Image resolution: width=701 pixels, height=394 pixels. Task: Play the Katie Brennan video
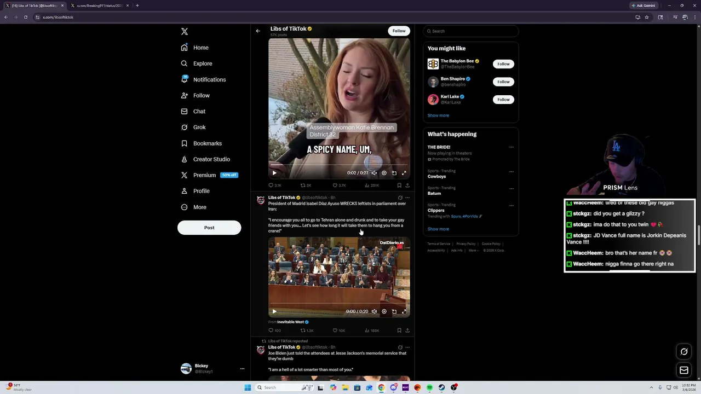click(274, 173)
